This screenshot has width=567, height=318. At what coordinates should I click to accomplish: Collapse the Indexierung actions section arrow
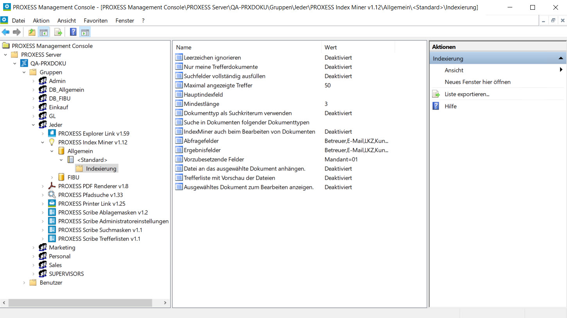click(x=561, y=58)
